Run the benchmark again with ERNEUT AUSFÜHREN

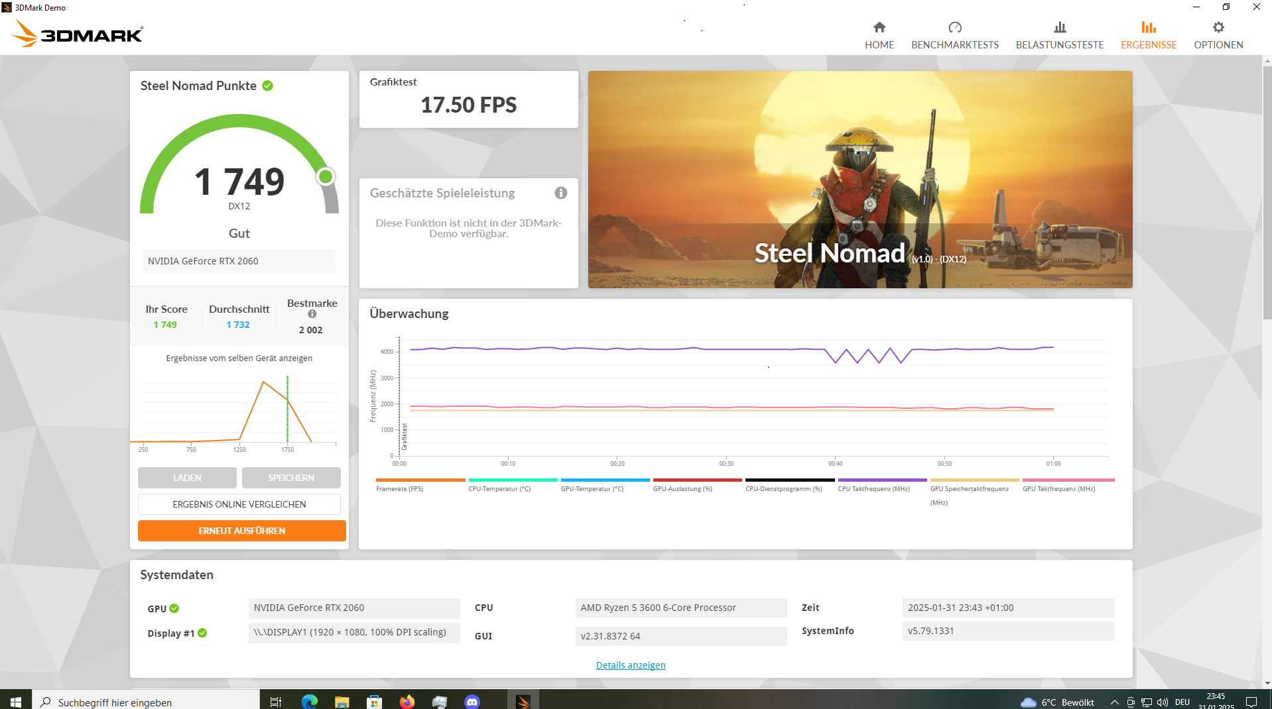tap(242, 531)
